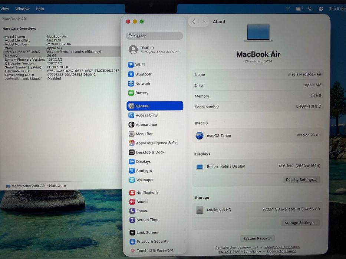The height and width of the screenshot is (259, 346).
Task: Open the Window menu
Action: (22, 9)
